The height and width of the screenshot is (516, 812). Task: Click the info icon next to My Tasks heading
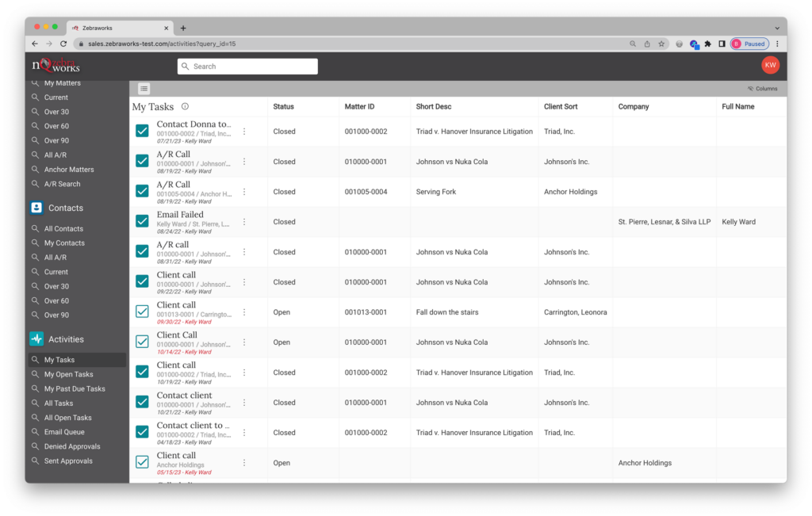click(x=186, y=105)
